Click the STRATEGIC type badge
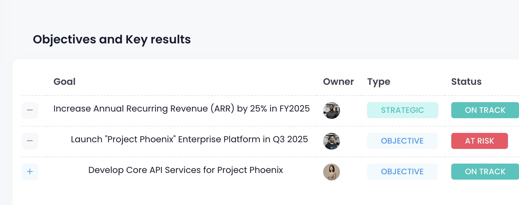519x205 pixels. (402, 110)
